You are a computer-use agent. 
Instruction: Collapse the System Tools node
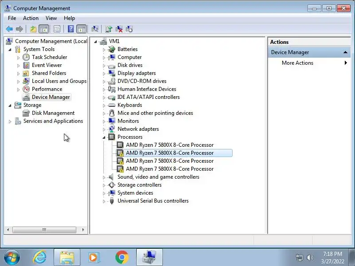coord(10,50)
